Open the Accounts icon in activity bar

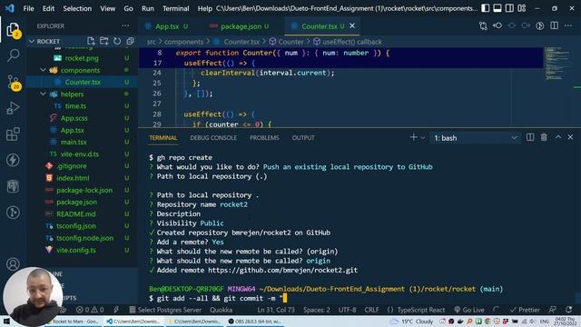click(x=13, y=264)
